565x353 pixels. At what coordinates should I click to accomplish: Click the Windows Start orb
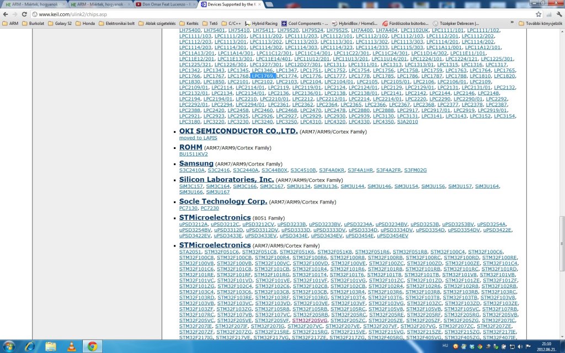click(9, 346)
